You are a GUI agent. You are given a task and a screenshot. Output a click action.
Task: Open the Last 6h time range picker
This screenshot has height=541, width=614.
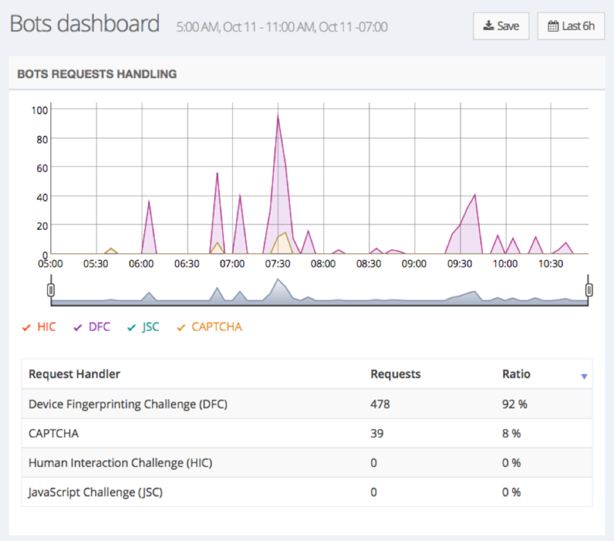(x=570, y=26)
